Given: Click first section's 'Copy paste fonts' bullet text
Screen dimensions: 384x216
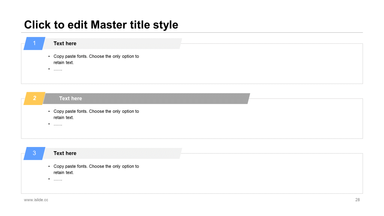Looking at the screenshot, I should pyautogui.click(x=96, y=59).
